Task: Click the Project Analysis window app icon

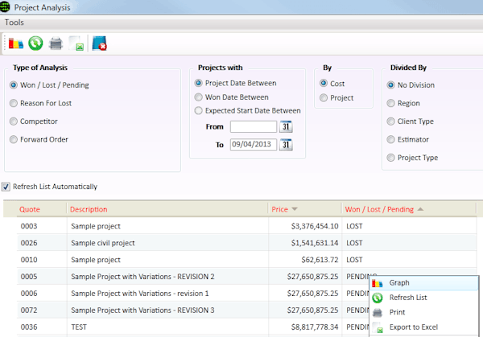Action: coord(5,7)
